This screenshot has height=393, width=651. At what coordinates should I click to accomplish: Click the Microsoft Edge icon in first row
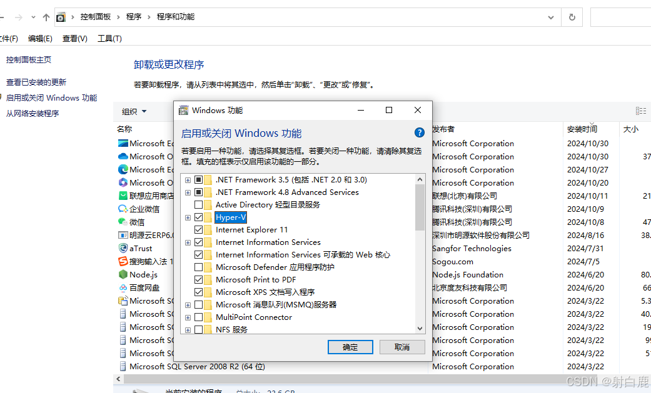coord(123,144)
